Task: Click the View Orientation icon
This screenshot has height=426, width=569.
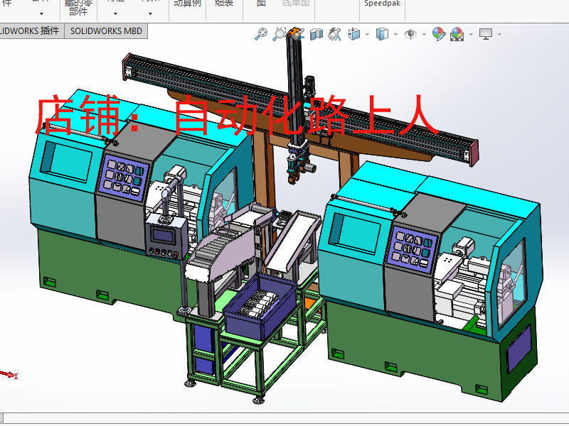Action: tap(353, 33)
